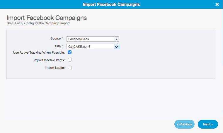223x133 pixels.
Task: Open the Source dropdown arrow
Action: pyautogui.click(x=116, y=39)
